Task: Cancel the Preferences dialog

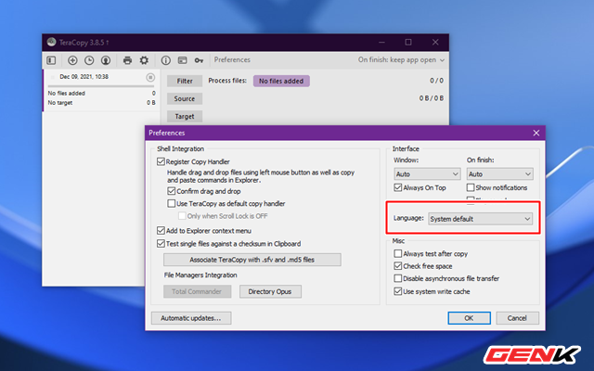Action: (x=518, y=318)
